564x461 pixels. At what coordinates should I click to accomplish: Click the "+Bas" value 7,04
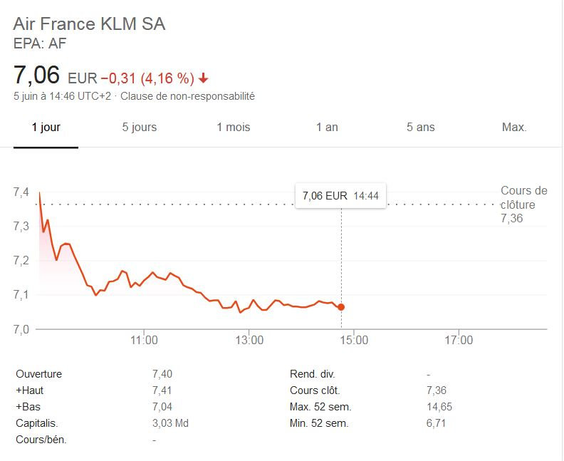pos(162,407)
